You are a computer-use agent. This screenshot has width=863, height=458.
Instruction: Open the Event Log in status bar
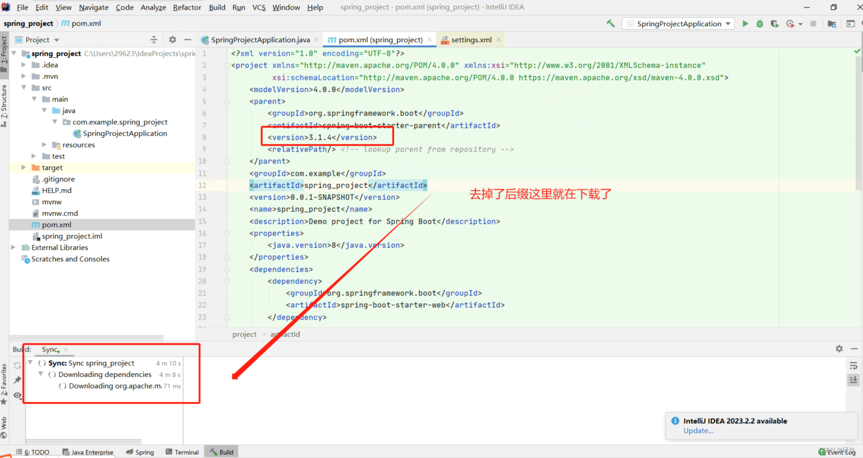(837, 452)
